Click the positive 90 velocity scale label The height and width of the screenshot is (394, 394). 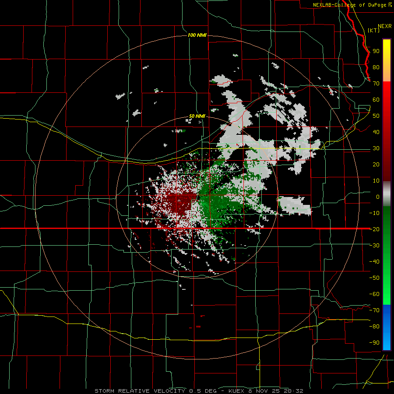[x=376, y=51]
